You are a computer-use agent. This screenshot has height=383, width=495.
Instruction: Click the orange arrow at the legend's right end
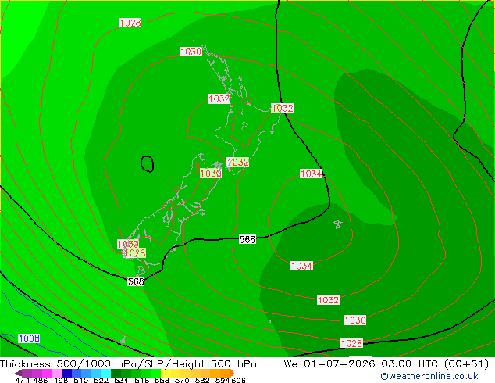pos(233,373)
